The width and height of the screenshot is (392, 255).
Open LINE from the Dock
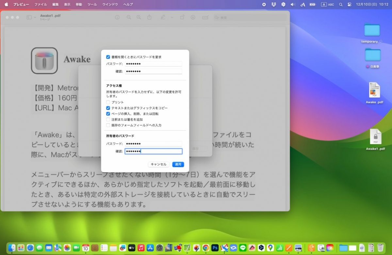pyautogui.click(x=243, y=248)
